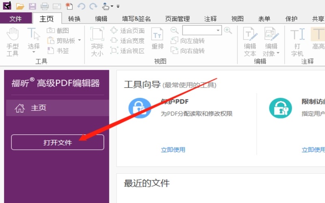Screen dimensions: 325x203
Task: Switch to the 视图 ribbon tab
Action: click(238, 19)
